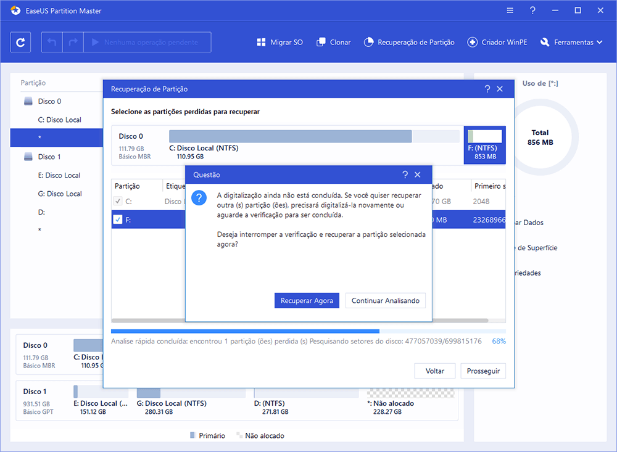
Task: Click the scan progress bar at 68%
Action: click(308, 331)
